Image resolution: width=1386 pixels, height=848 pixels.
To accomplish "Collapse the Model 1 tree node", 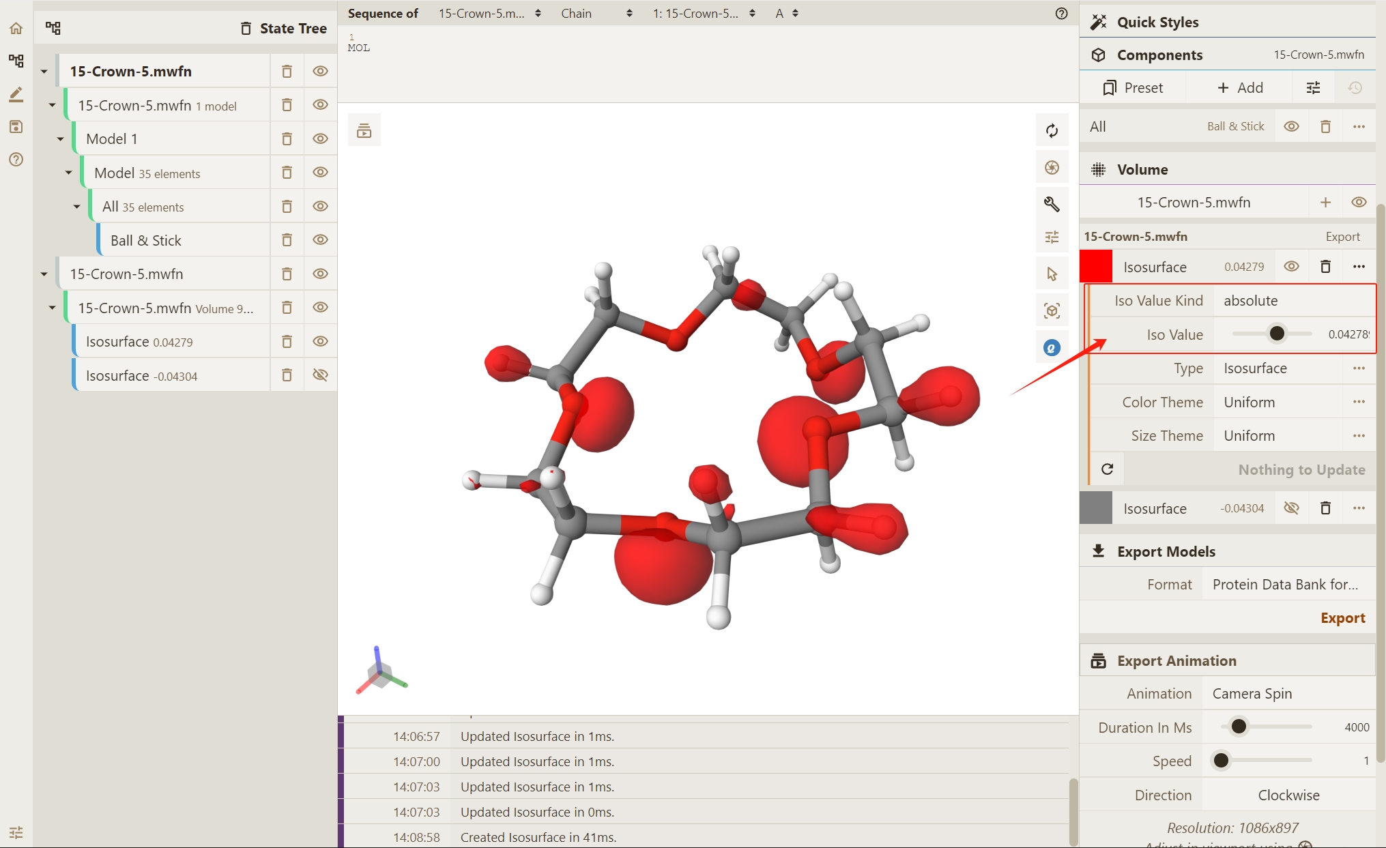I will 60,139.
